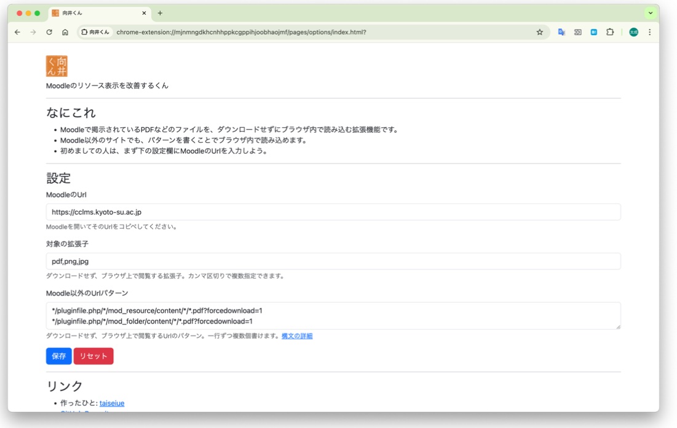Maximize the window with the green button

point(38,13)
